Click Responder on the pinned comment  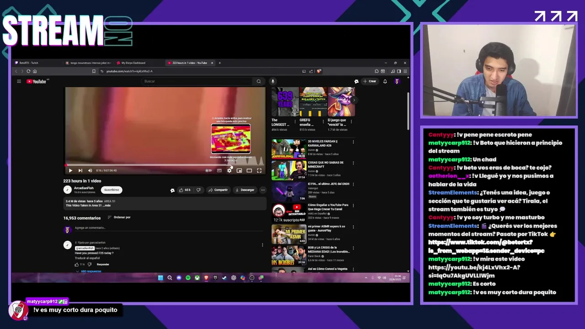(x=103, y=265)
